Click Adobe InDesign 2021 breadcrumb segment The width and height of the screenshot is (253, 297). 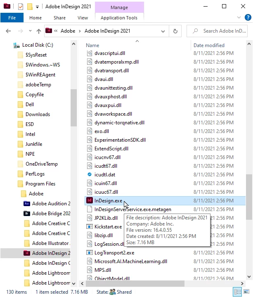tap(107, 31)
